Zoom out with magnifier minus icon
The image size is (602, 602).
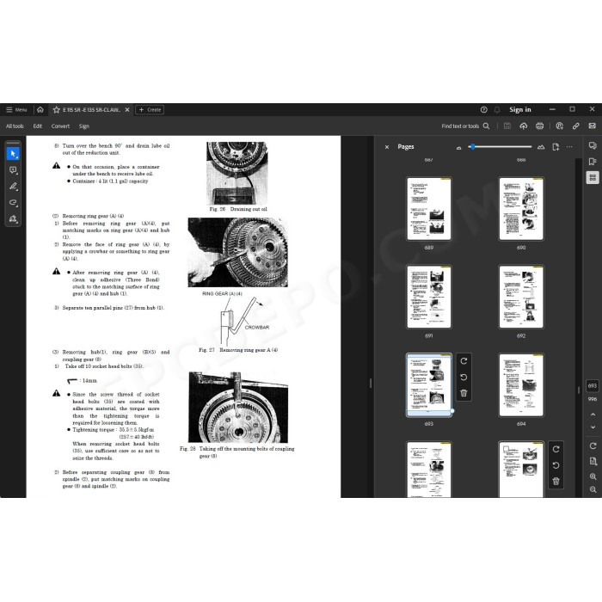coord(593,489)
